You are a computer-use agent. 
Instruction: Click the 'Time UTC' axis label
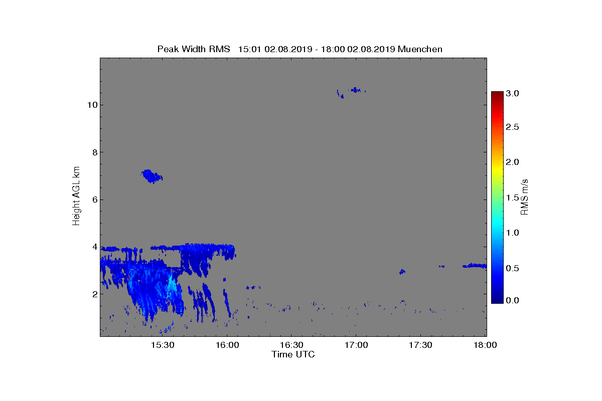[x=293, y=354]
